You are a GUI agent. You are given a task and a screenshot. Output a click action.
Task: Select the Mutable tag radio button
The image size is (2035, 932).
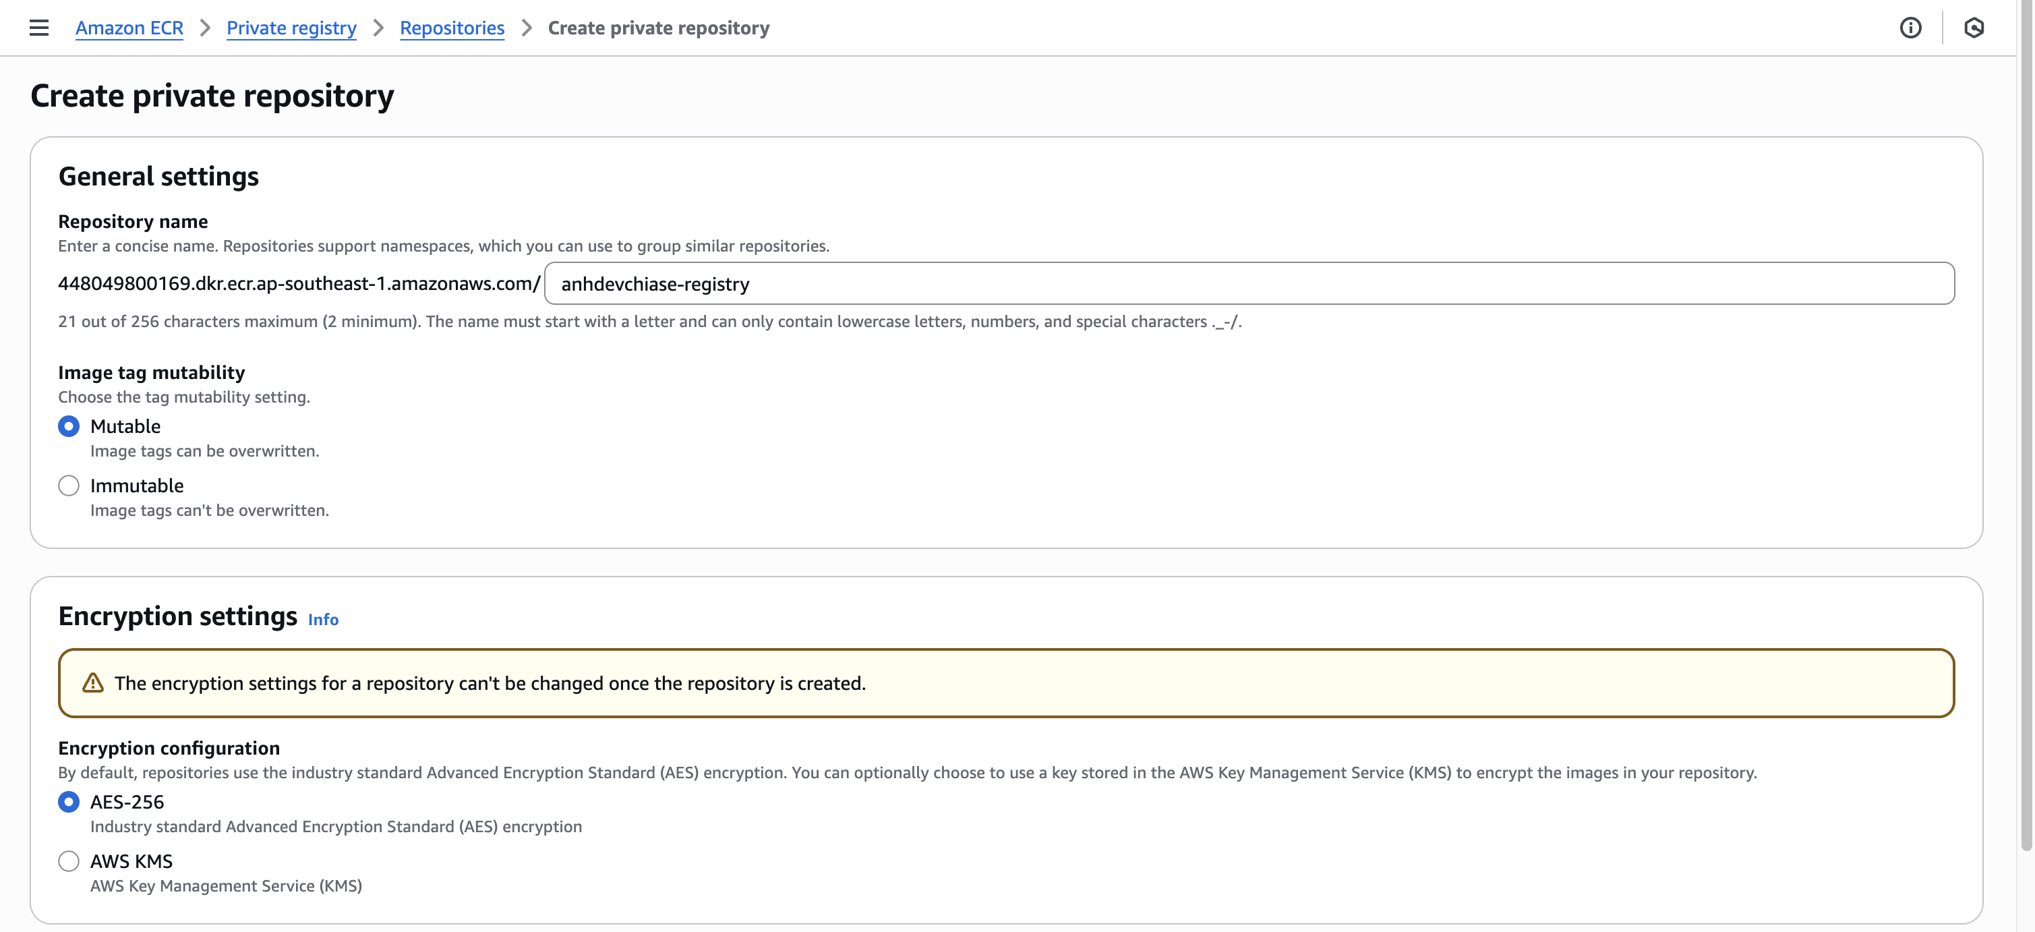click(69, 426)
